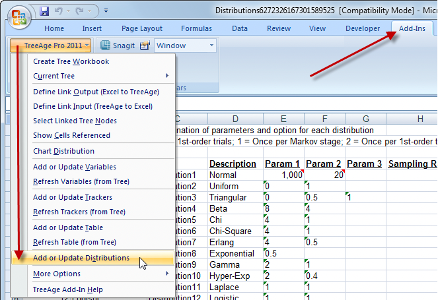Open the View ribbon tab
438x300 pixels.
317,28
